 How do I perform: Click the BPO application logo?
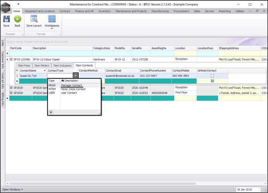5,7
